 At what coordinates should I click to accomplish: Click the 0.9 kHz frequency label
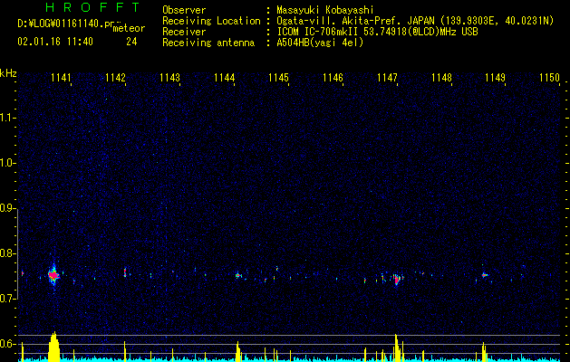[7, 208]
